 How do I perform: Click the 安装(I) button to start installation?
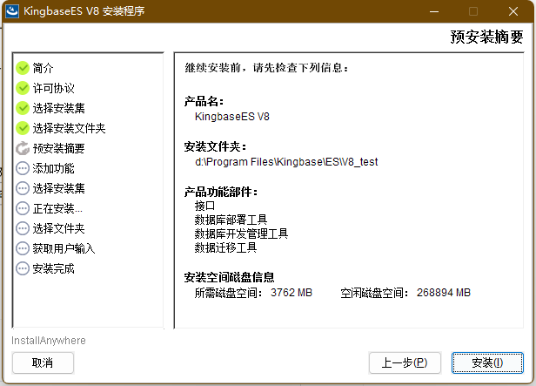coord(487,362)
